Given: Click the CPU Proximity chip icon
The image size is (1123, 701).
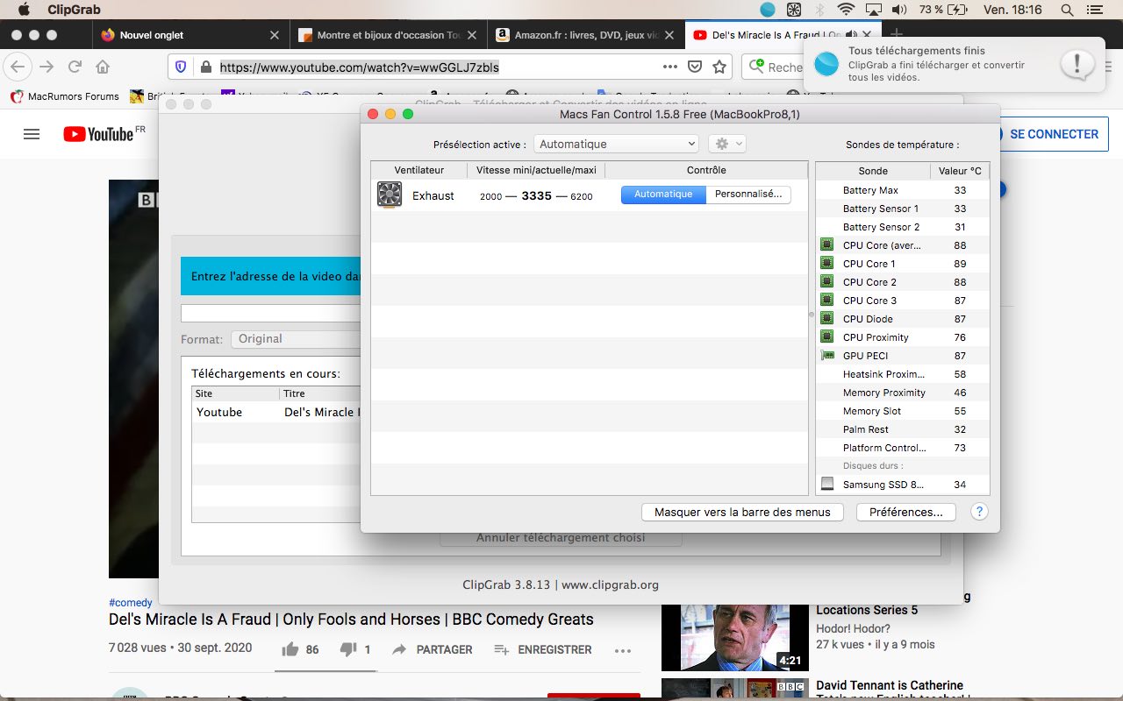Looking at the screenshot, I should (x=826, y=336).
